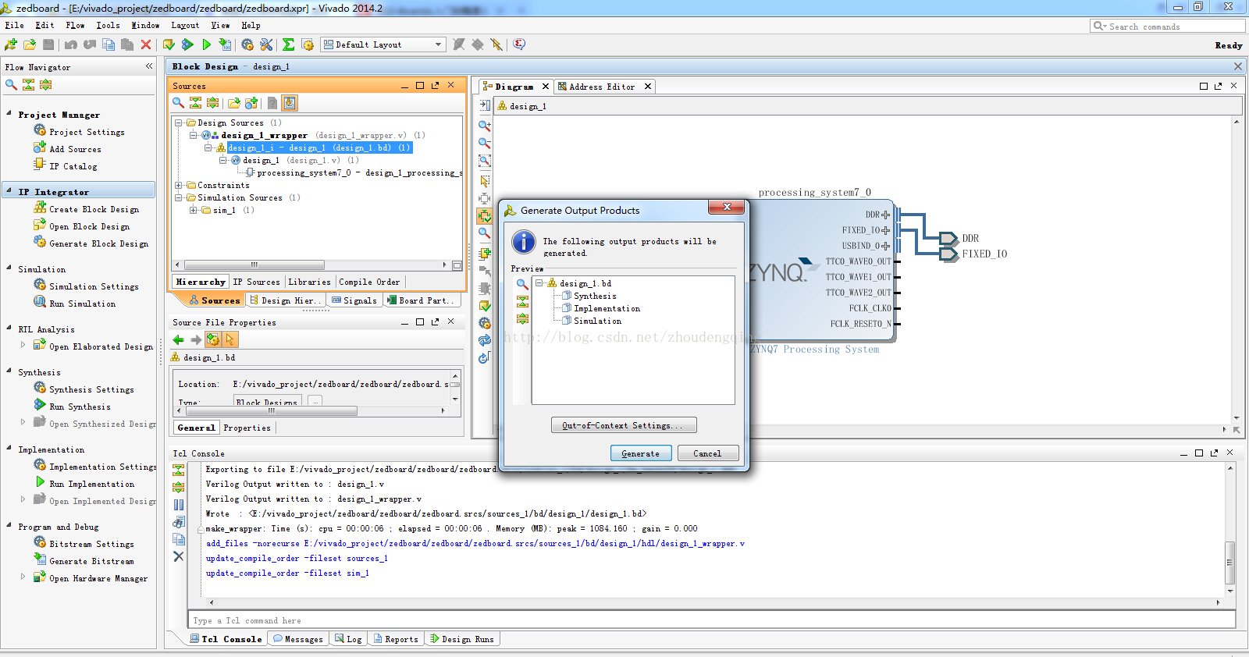The width and height of the screenshot is (1249, 657).
Task: Click Source File Properties horizontal scrollbar
Action: pos(272,410)
